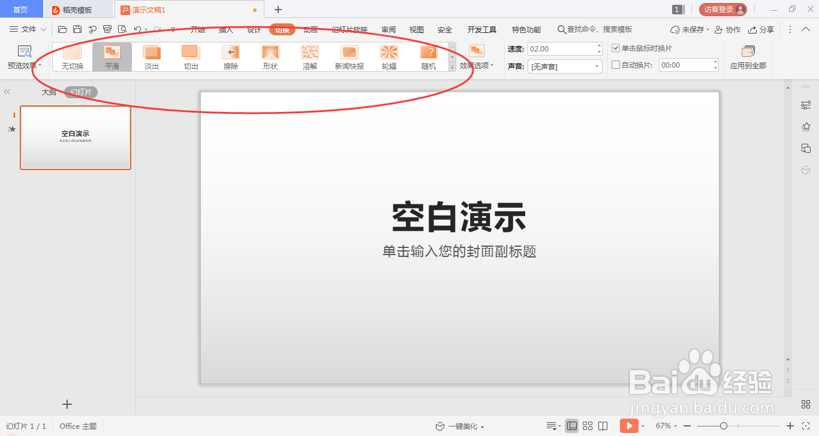819x436 pixels.
Task: Open the 动画 animation ribbon tab
Action: [311, 29]
